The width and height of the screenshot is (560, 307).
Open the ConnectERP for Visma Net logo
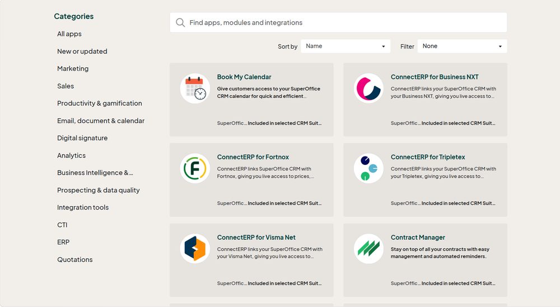point(195,248)
